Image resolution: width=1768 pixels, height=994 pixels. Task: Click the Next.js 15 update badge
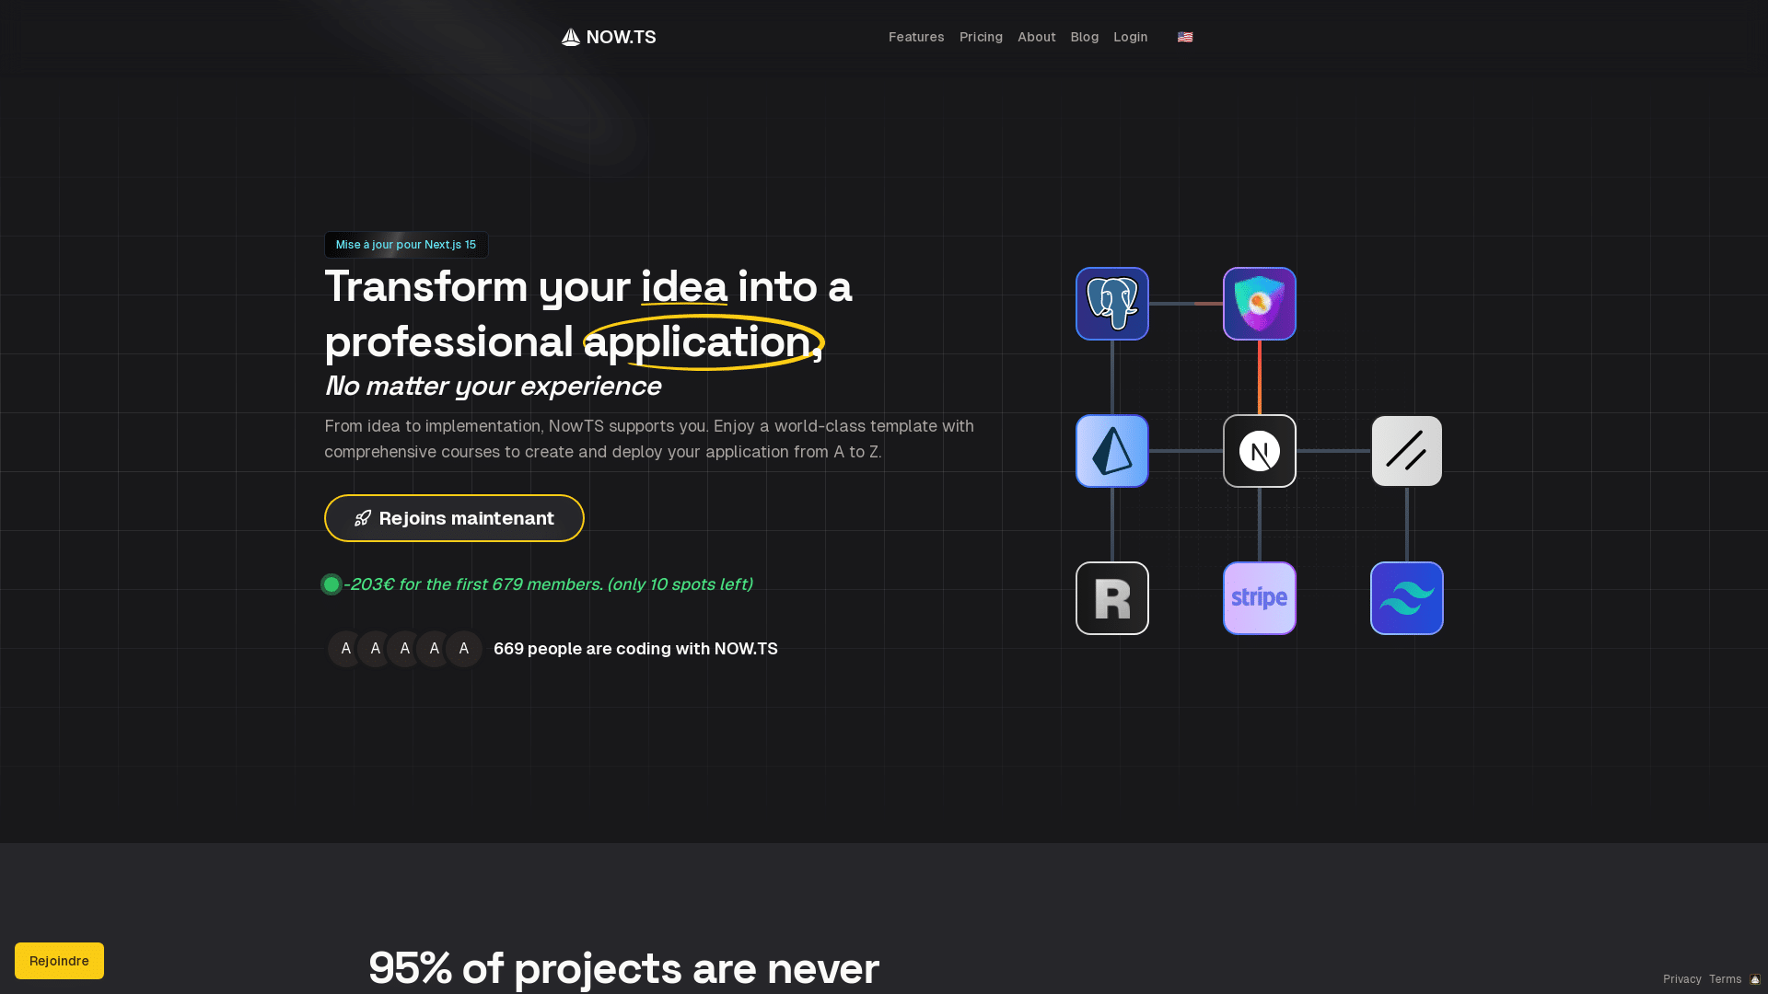406,245
